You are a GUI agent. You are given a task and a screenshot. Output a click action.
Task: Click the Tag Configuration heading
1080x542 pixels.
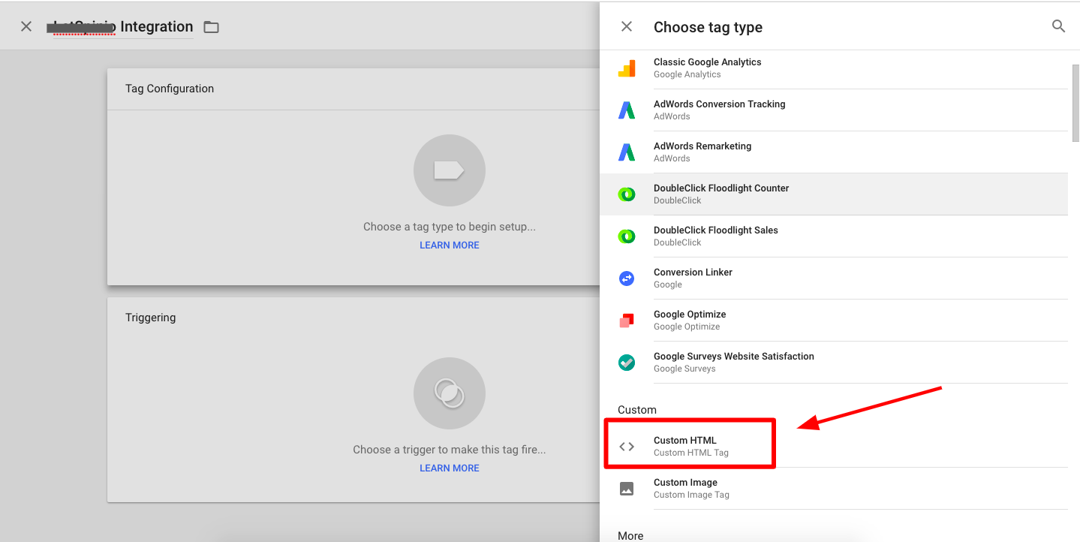170,89
